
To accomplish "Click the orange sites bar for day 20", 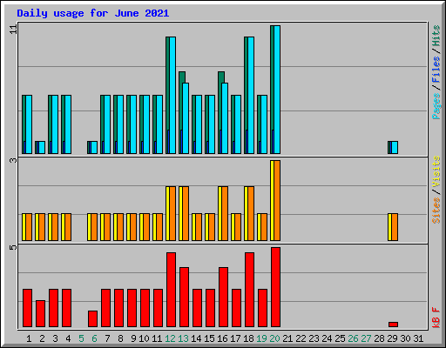I will (277, 200).
